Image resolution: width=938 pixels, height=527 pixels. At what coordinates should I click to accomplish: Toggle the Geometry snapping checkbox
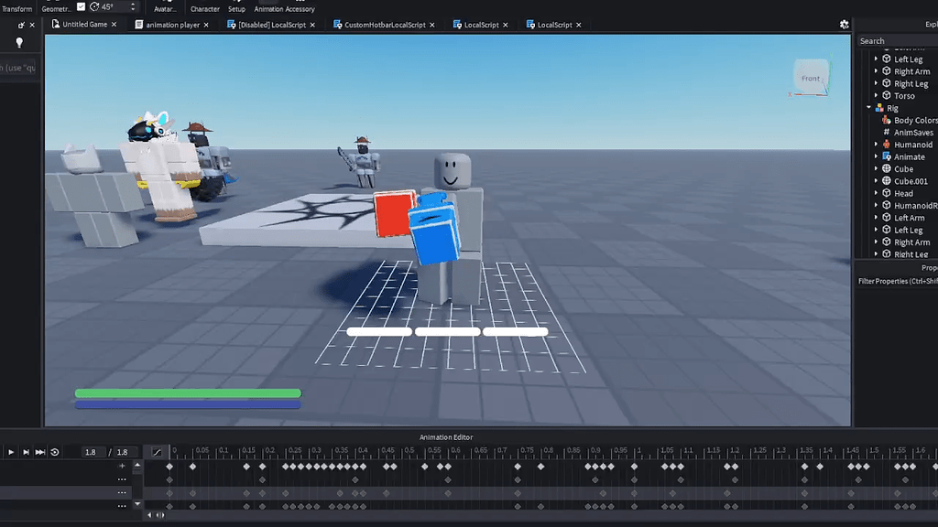tap(81, 5)
